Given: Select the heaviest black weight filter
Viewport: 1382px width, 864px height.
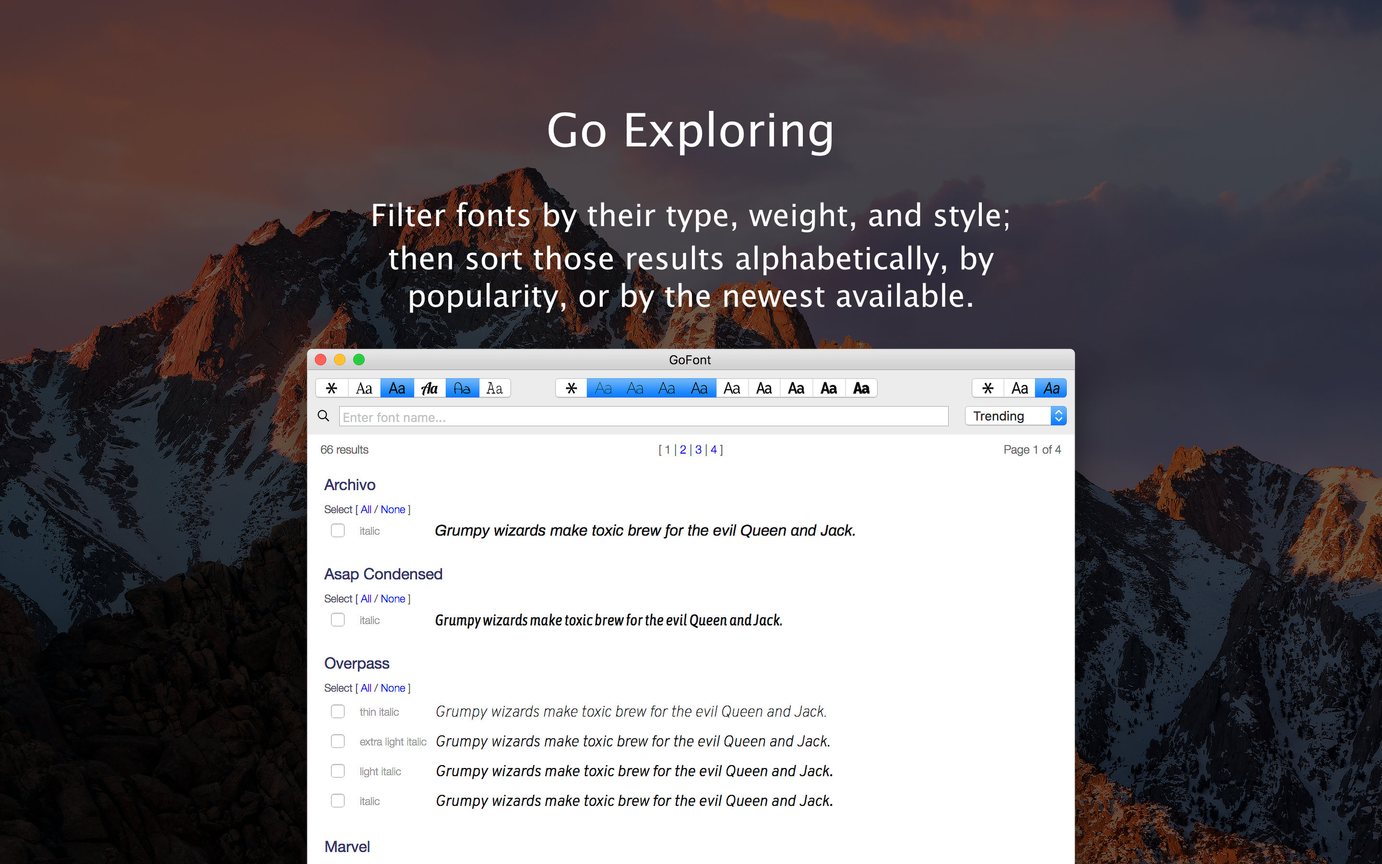Looking at the screenshot, I should point(861,389).
